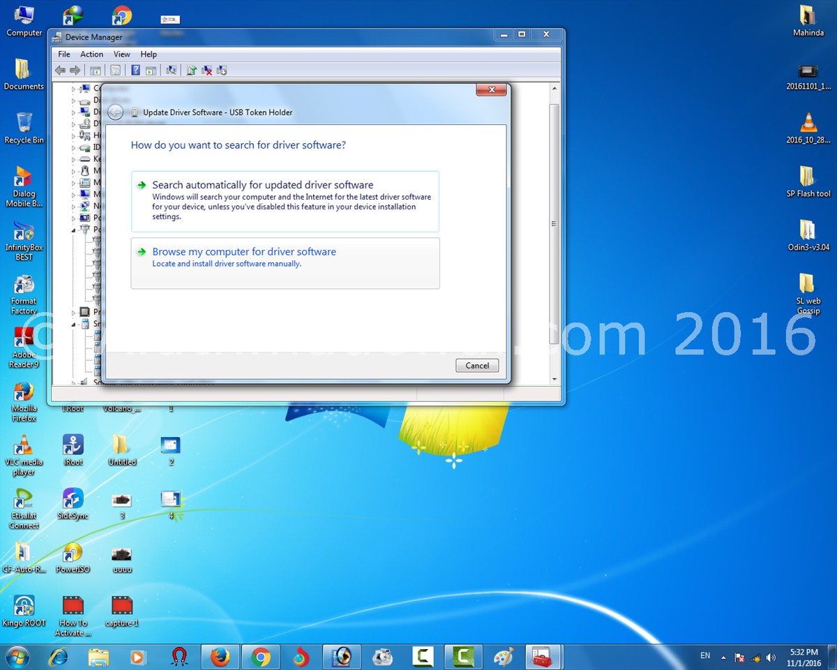Select the Update Driver Software toolbar icon
Image resolution: width=837 pixels, height=670 pixels.
click(191, 70)
